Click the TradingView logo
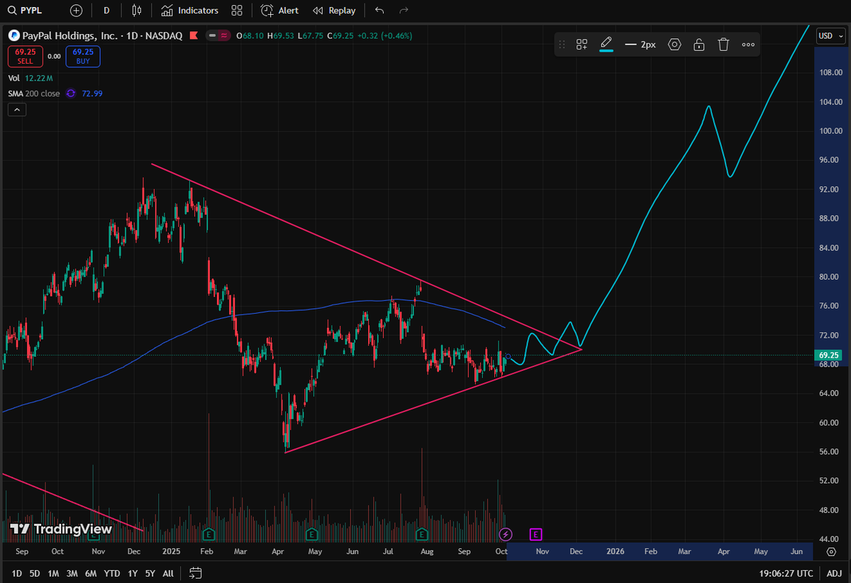The image size is (851, 583). click(61, 529)
